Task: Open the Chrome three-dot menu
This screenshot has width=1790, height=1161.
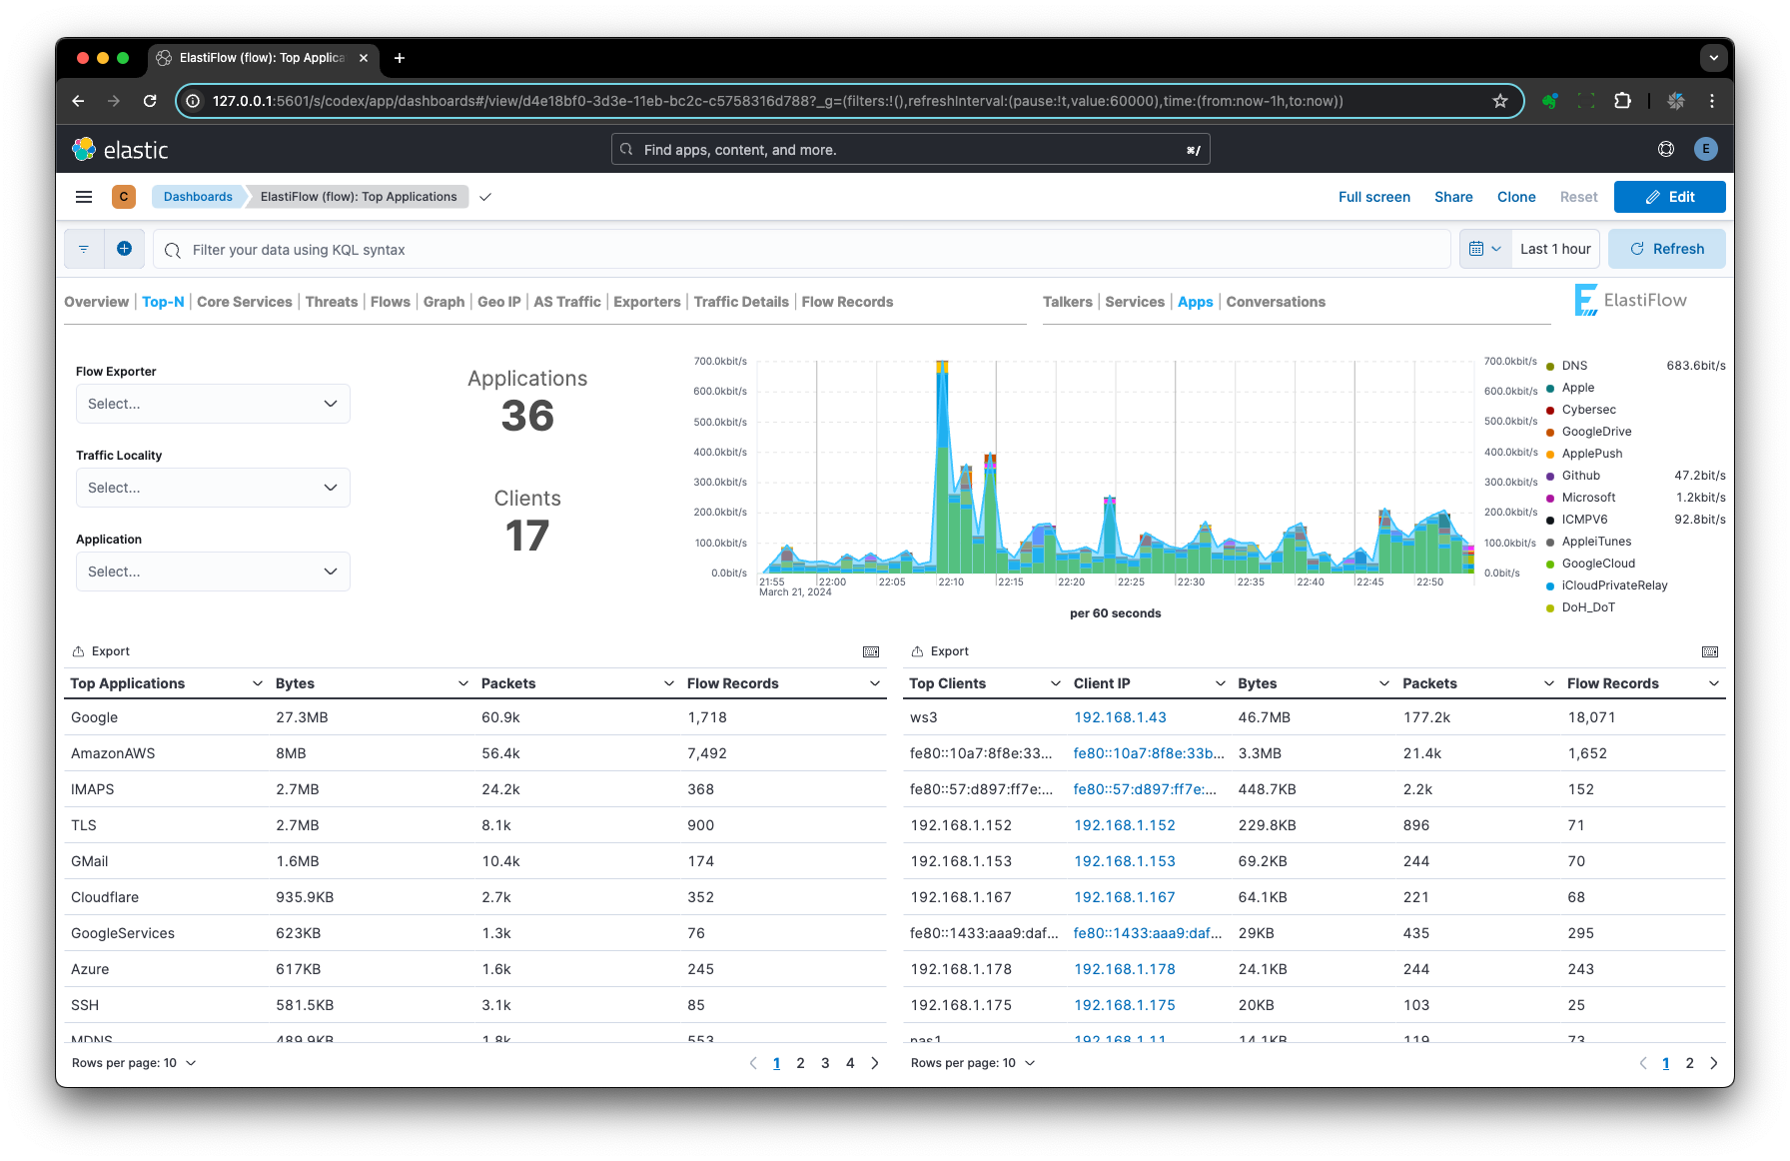Action: 1712,101
